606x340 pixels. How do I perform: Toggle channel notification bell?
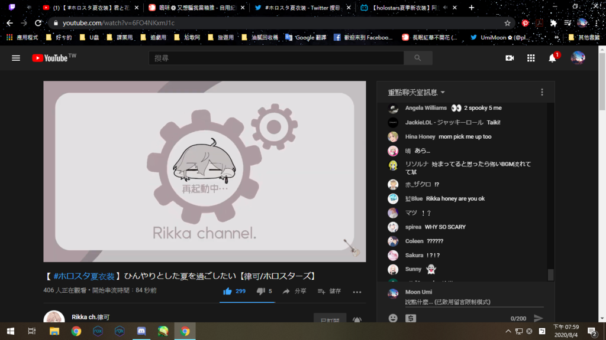(x=357, y=319)
